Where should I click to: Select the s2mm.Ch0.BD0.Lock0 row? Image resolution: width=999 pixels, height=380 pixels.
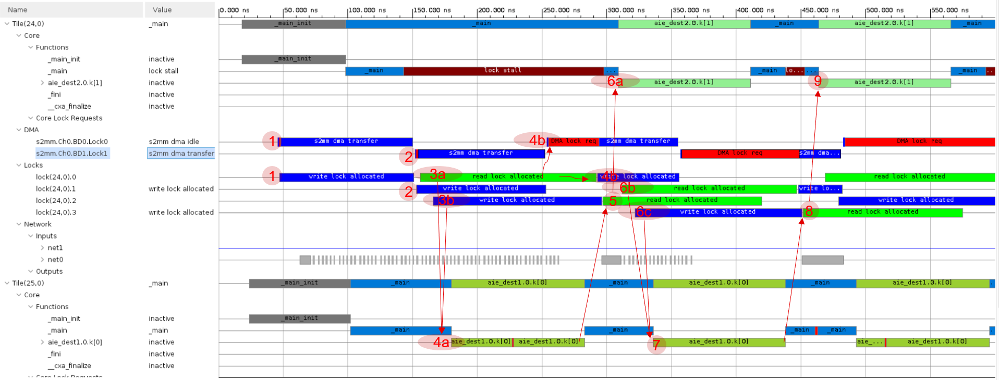click(x=72, y=142)
